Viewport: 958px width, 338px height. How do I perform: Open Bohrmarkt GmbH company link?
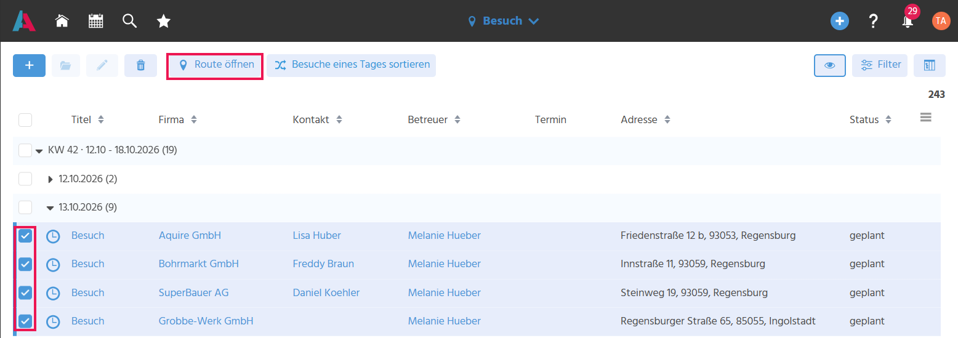coord(199,264)
